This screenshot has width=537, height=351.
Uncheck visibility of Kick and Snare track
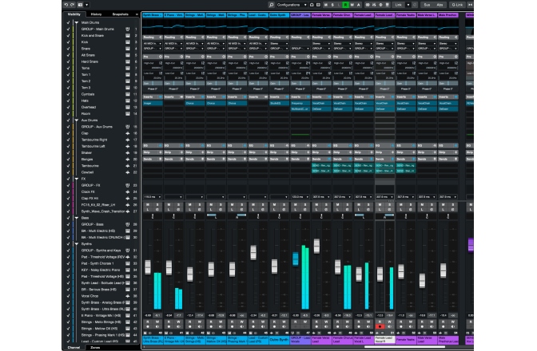[x=68, y=36]
